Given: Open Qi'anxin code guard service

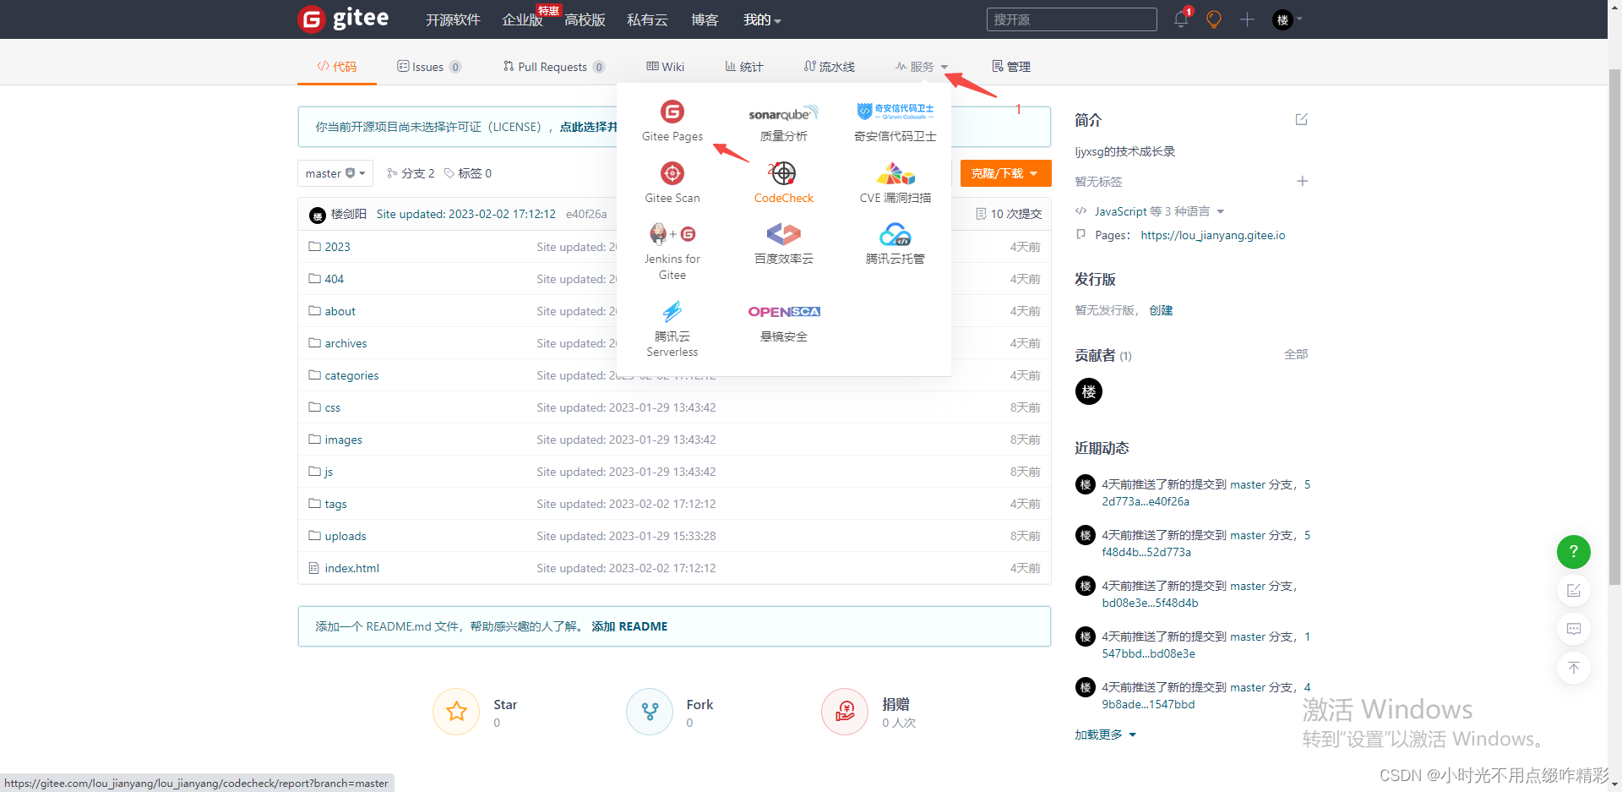Looking at the screenshot, I should [895, 122].
